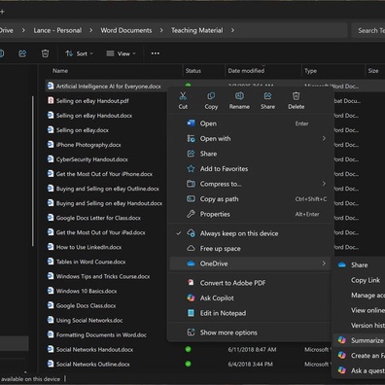Screen dimensions: 385x385
Task: Expand the OneDrive submenu arrow
Action: (x=324, y=263)
